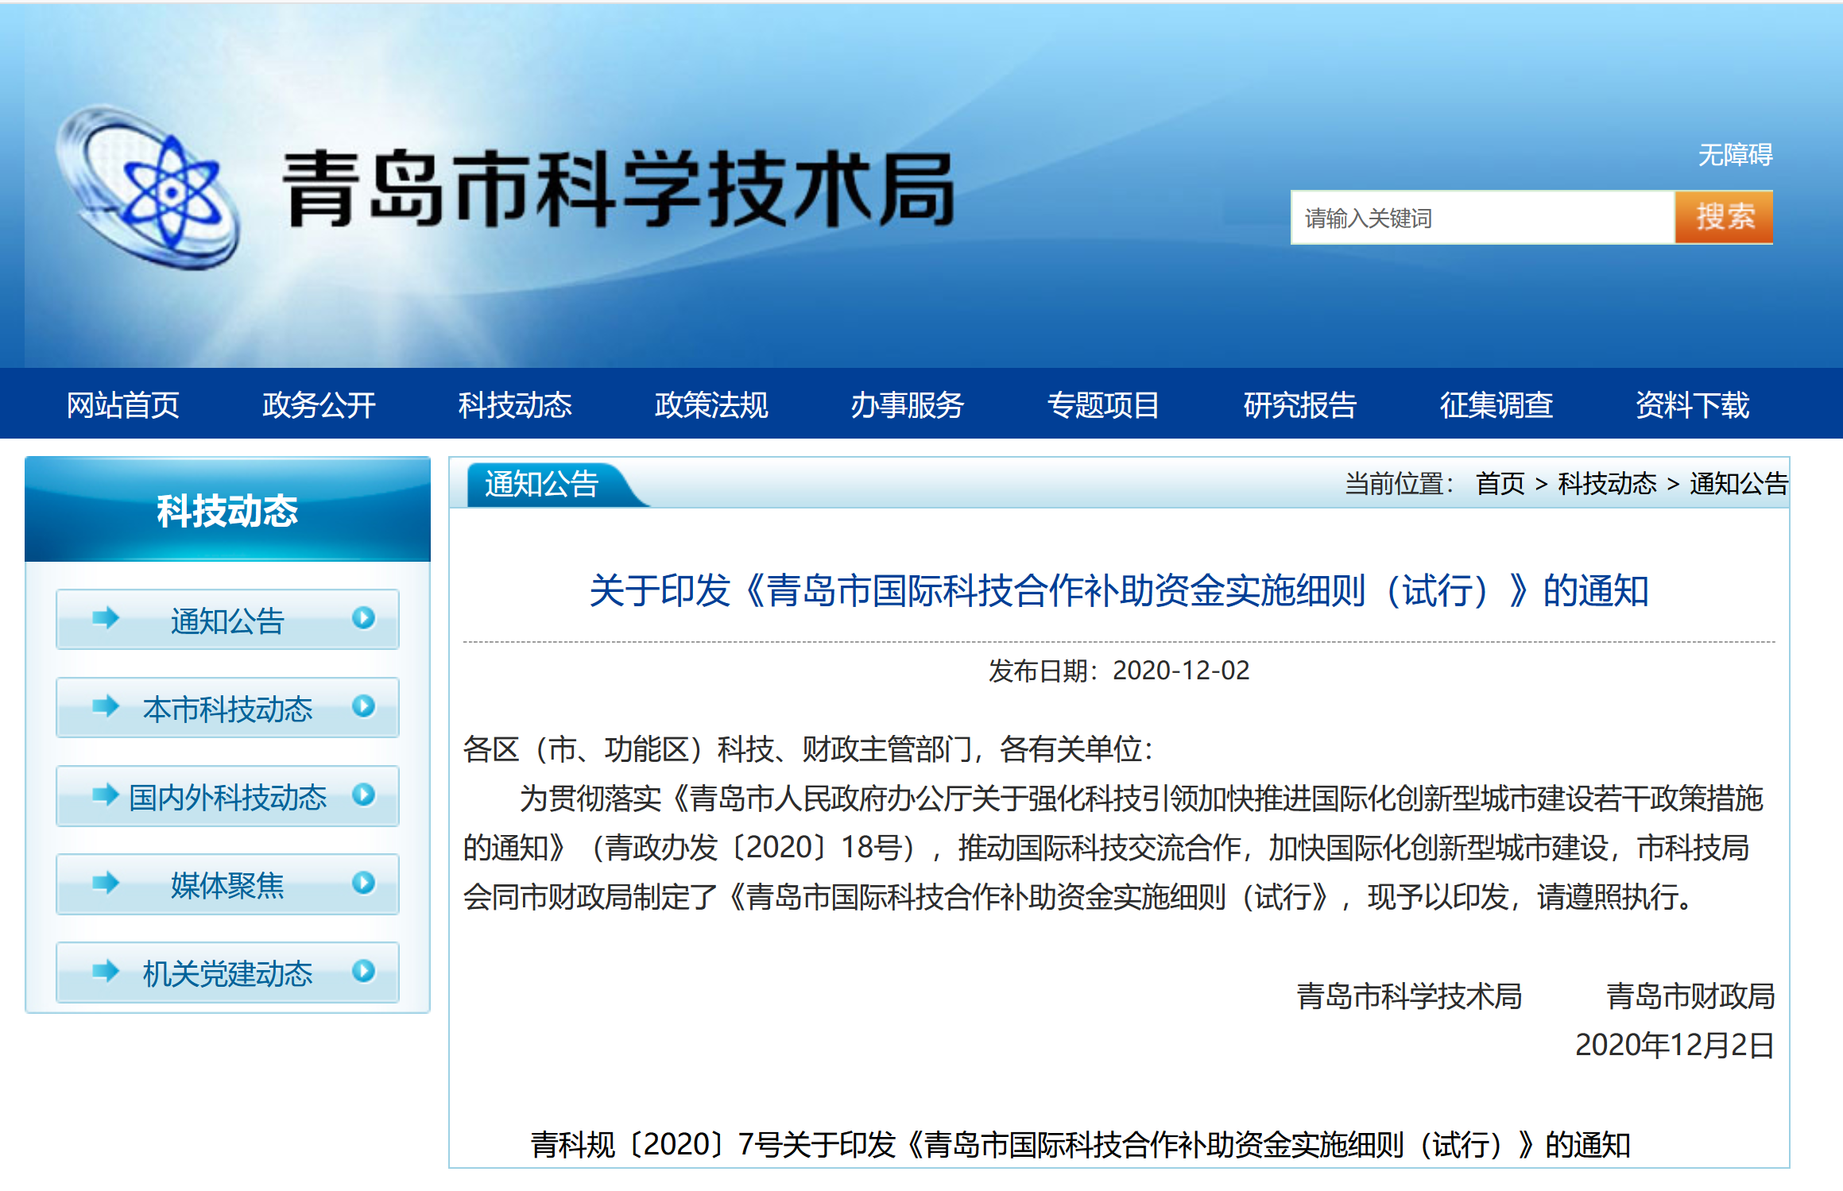Select 政策法规 from the navigation bar
Screen dimensions: 1843x1191
coord(711,404)
